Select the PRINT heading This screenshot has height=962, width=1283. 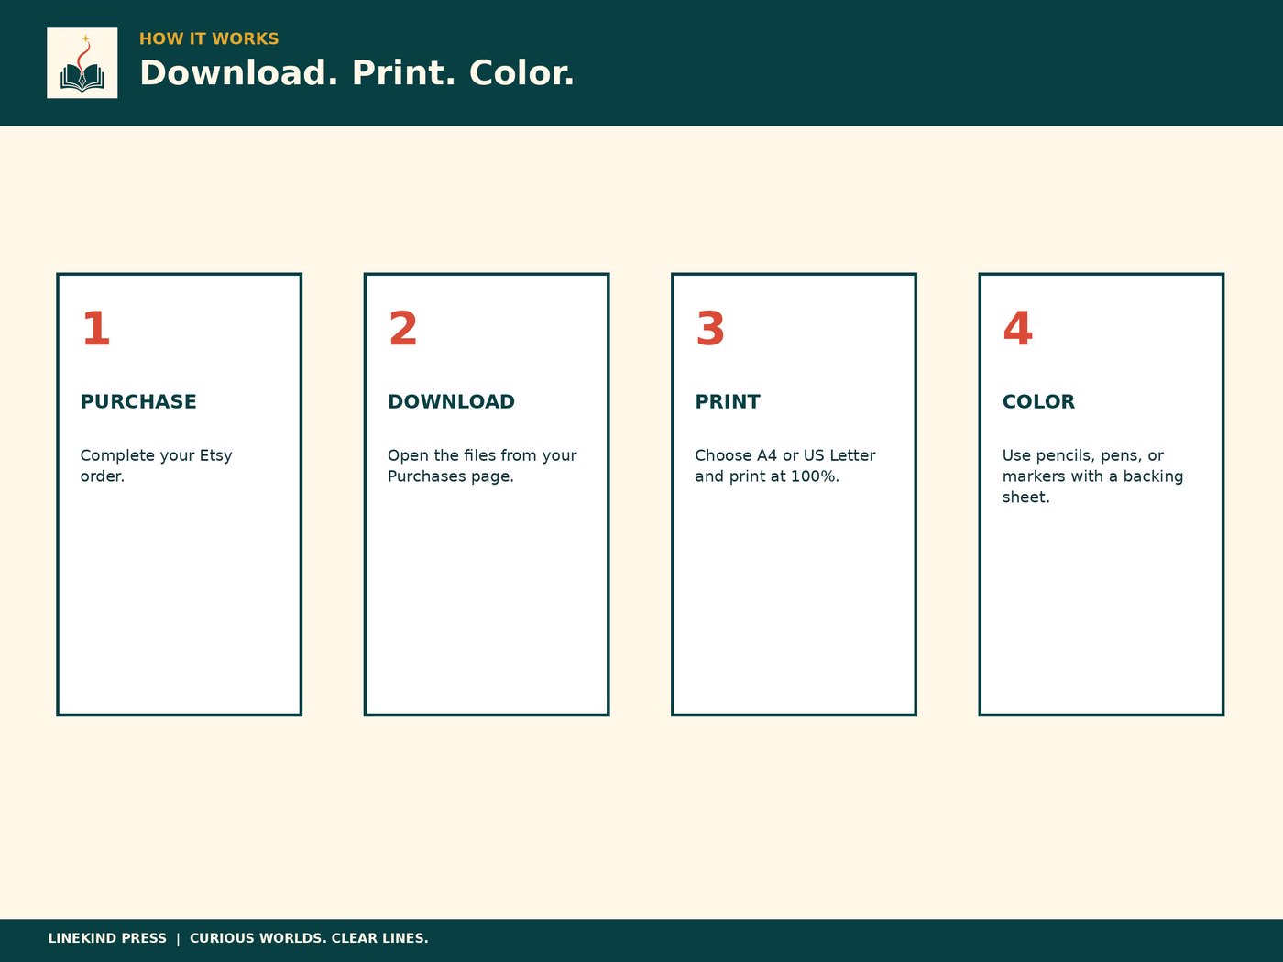pyautogui.click(x=728, y=401)
